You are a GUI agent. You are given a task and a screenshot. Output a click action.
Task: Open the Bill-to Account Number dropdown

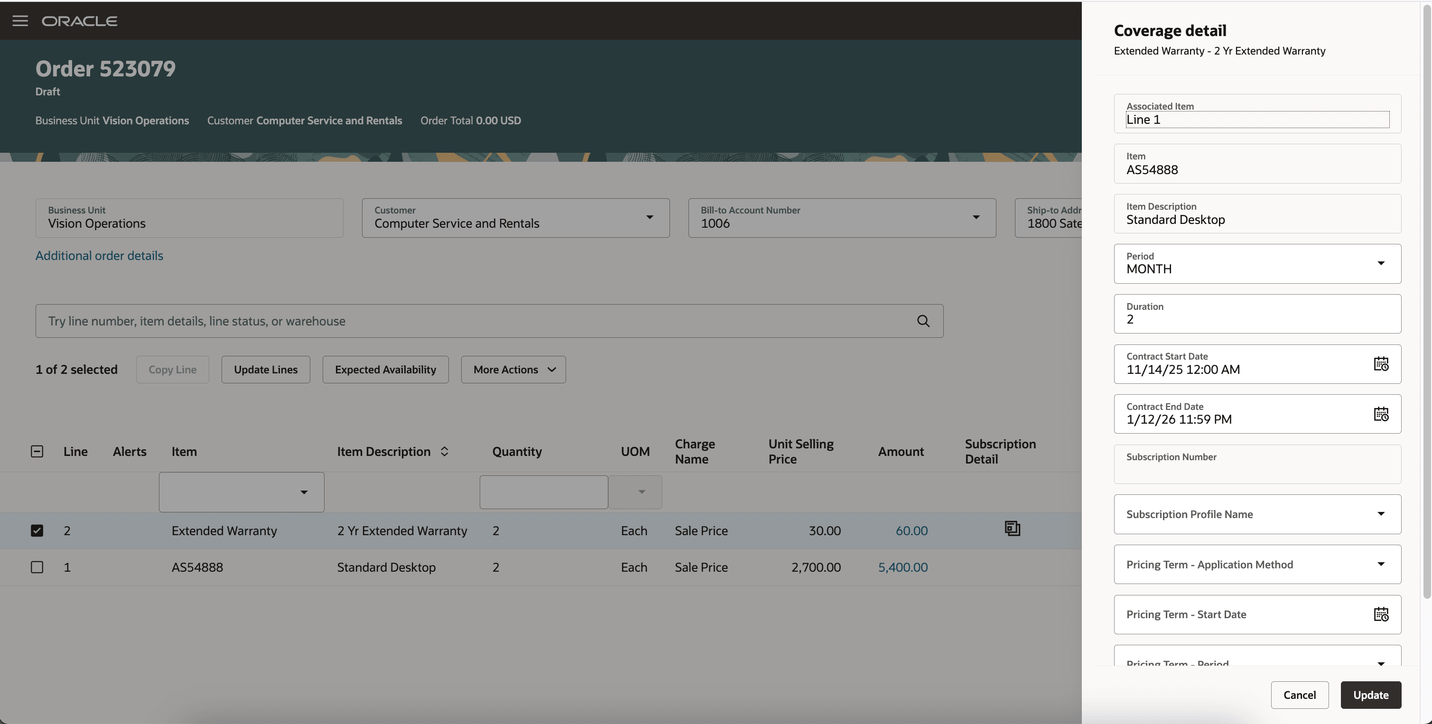pos(976,217)
